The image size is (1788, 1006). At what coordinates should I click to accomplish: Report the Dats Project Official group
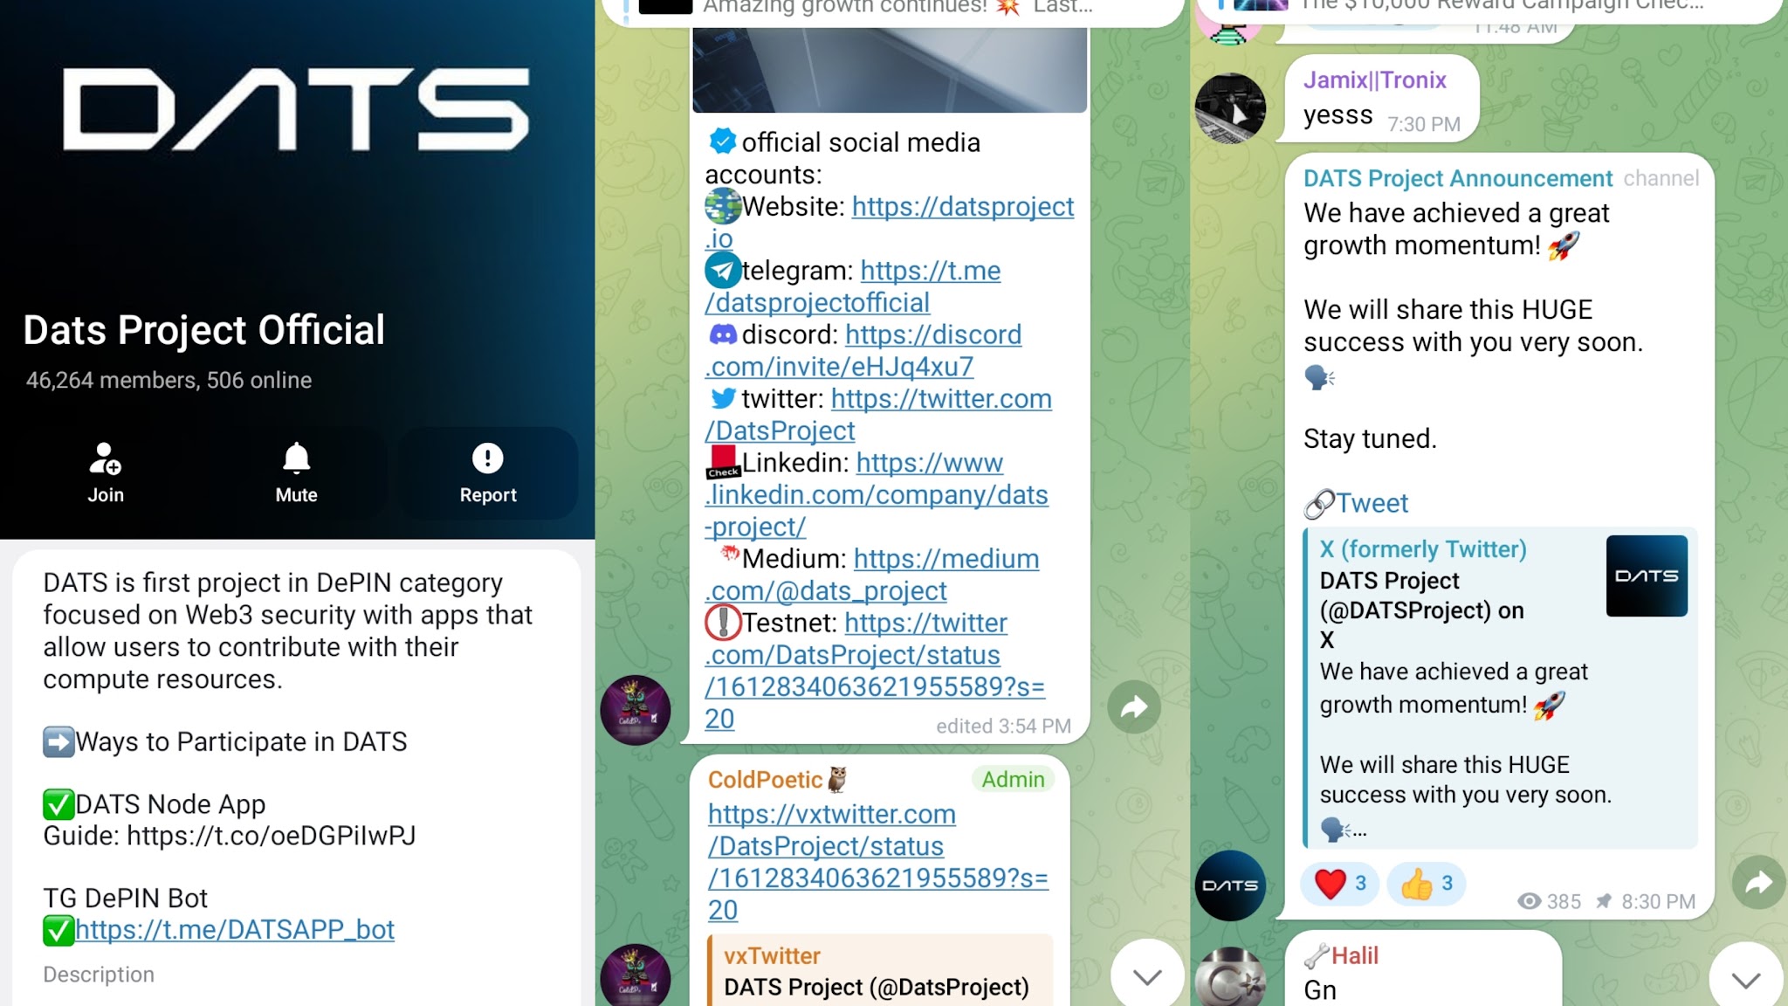488,472
